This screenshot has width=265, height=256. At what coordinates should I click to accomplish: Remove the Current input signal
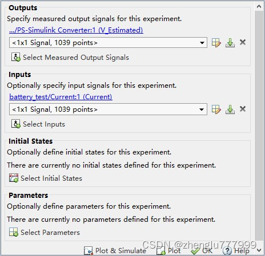243,109
